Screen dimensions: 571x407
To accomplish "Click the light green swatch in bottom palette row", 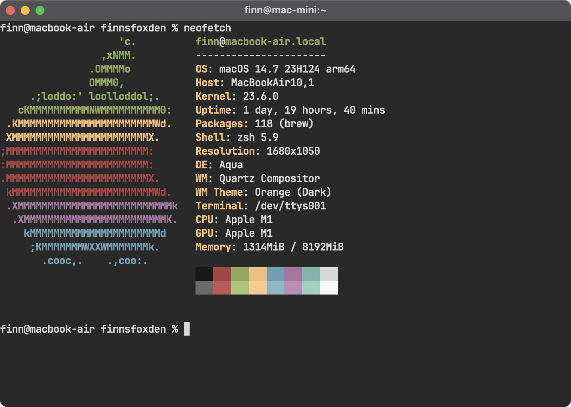I will pyautogui.click(x=240, y=287).
